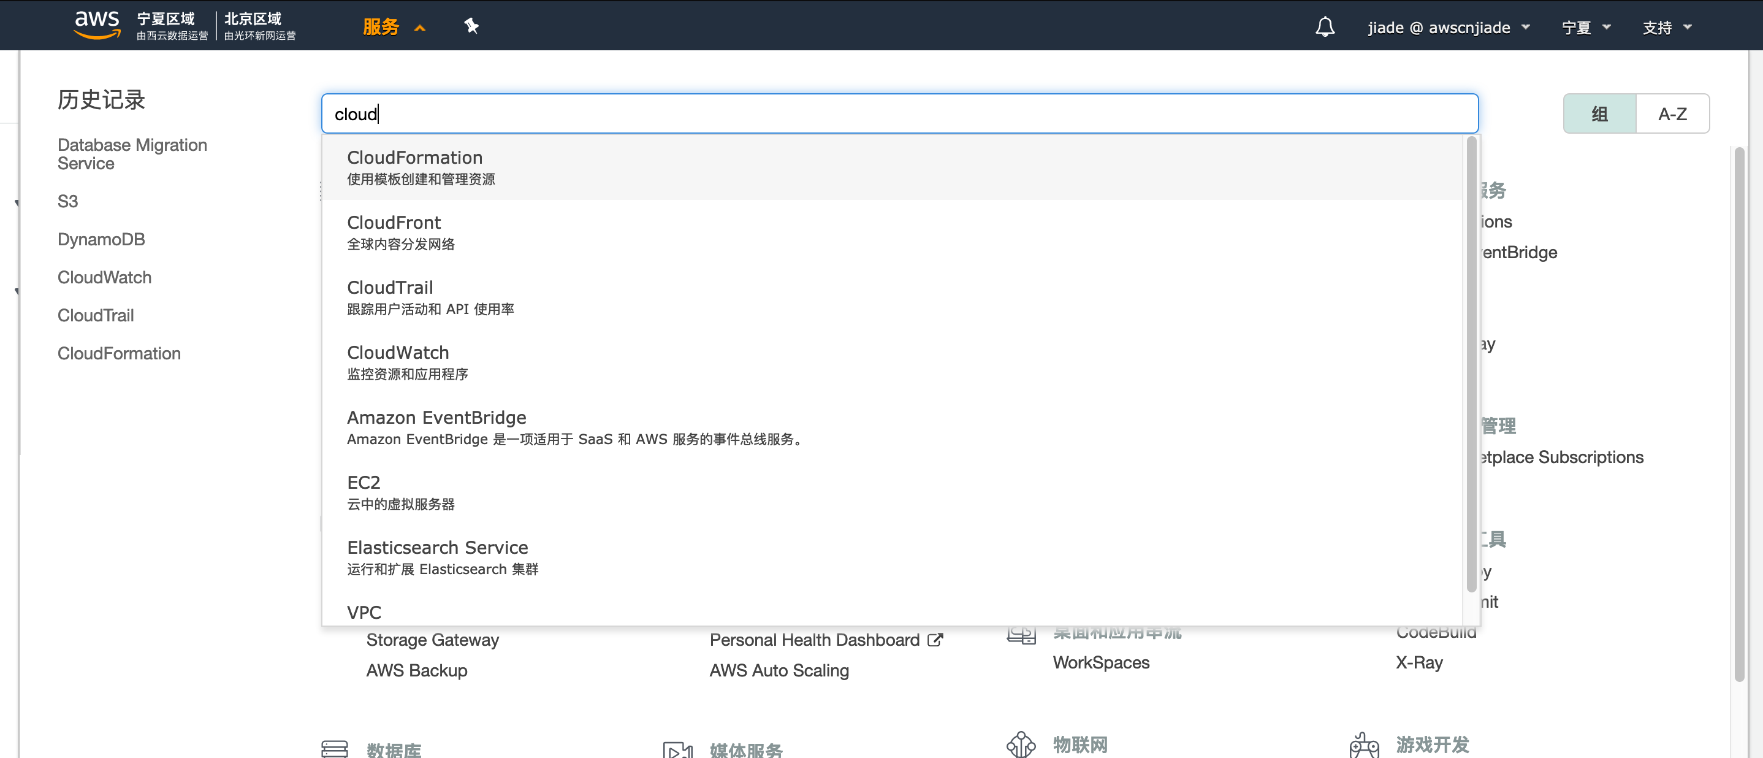Click the IoT category icon

click(x=1021, y=745)
